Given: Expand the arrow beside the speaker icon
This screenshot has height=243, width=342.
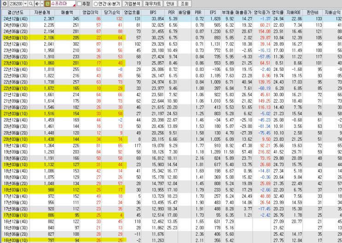Looking at the screenshot, I should (x=42, y=4).
